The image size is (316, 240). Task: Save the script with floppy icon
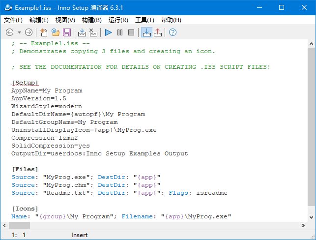67,32
